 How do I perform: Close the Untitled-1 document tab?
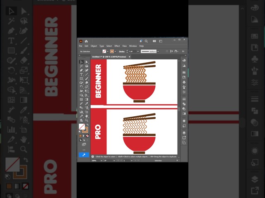(x=130, y=57)
